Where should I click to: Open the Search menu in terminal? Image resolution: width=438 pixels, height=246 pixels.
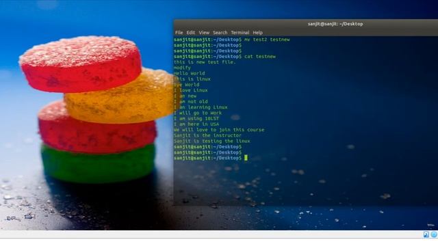(x=220, y=33)
